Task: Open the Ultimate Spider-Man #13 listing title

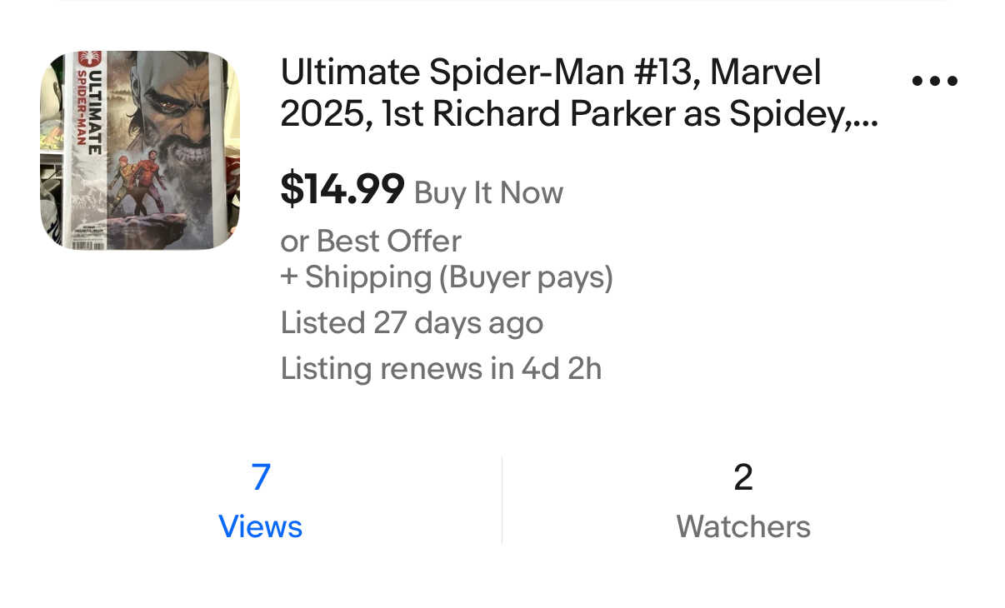Action: 550,72
